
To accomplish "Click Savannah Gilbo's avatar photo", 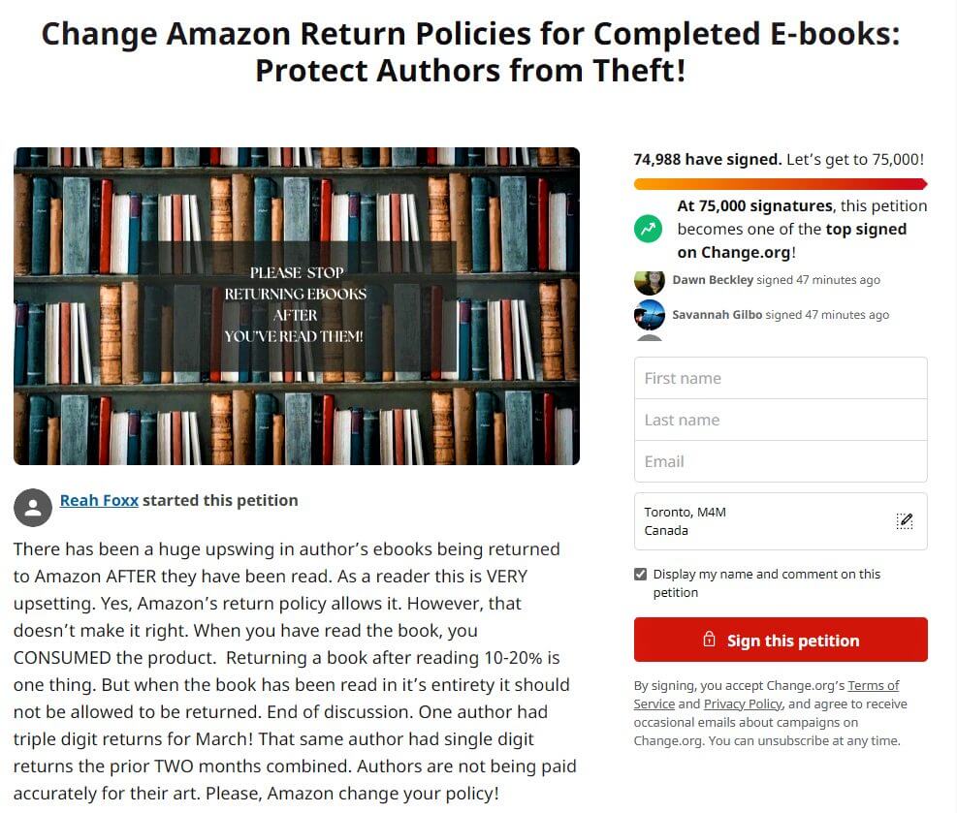I will coord(649,315).
